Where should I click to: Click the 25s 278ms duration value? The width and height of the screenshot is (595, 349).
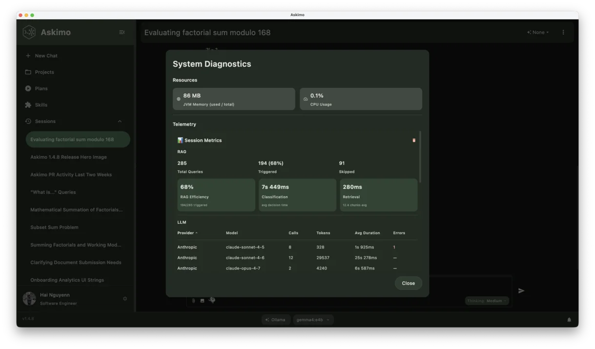pyautogui.click(x=366, y=258)
